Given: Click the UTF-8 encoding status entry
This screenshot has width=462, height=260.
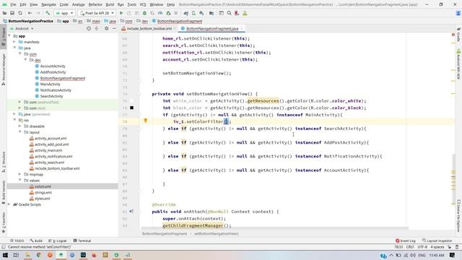Looking at the screenshot, I should [x=422, y=247].
